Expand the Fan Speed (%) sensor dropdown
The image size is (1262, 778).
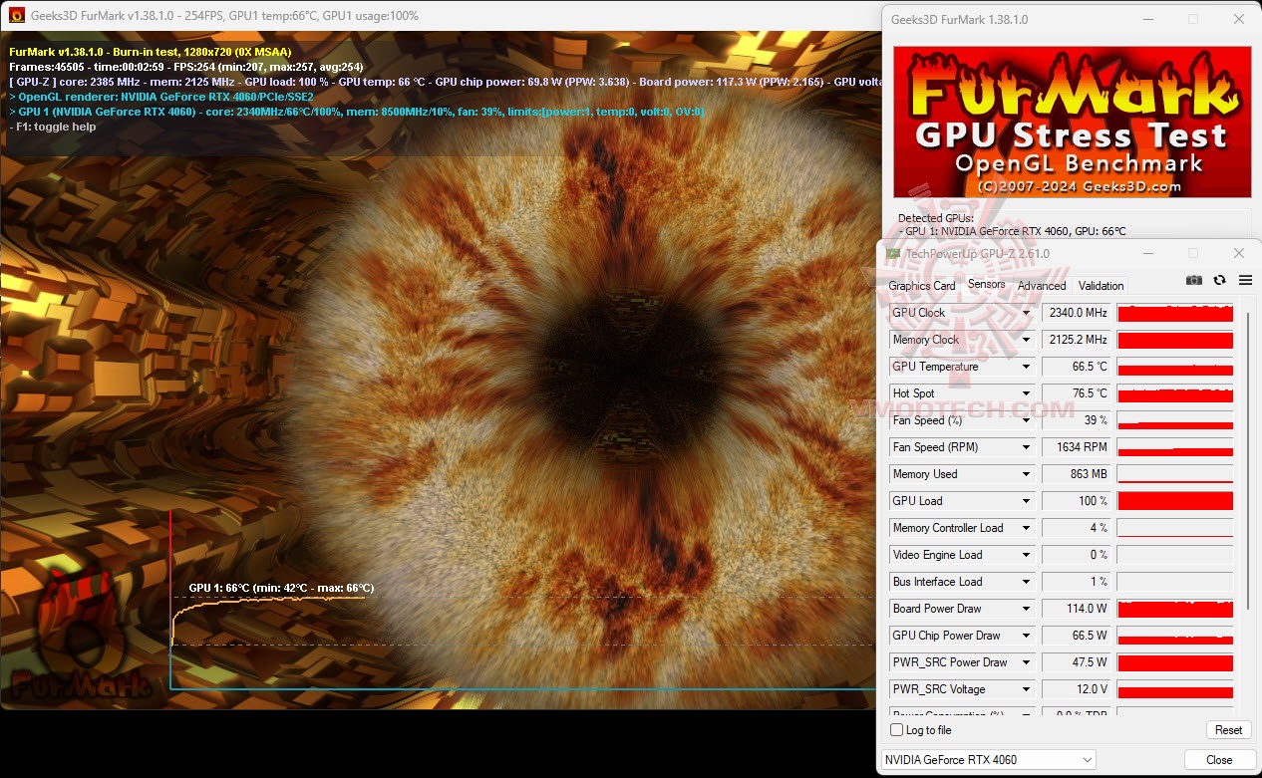tap(1026, 420)
